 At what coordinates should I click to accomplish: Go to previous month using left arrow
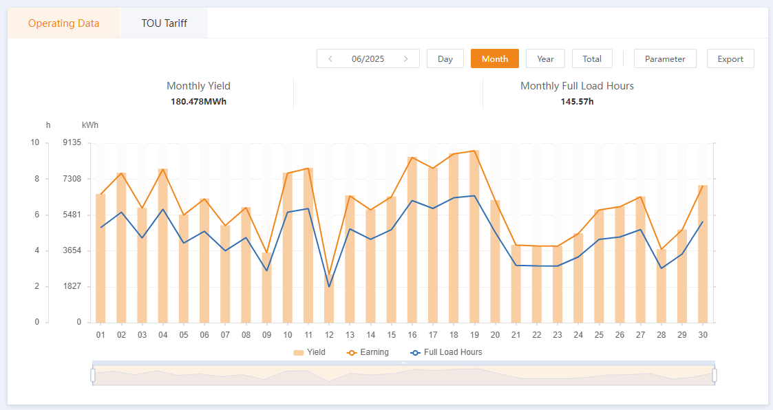tap(330, 59)
